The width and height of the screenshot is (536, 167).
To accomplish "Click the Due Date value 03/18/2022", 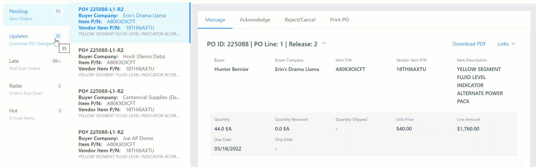I will pos(228,149).
